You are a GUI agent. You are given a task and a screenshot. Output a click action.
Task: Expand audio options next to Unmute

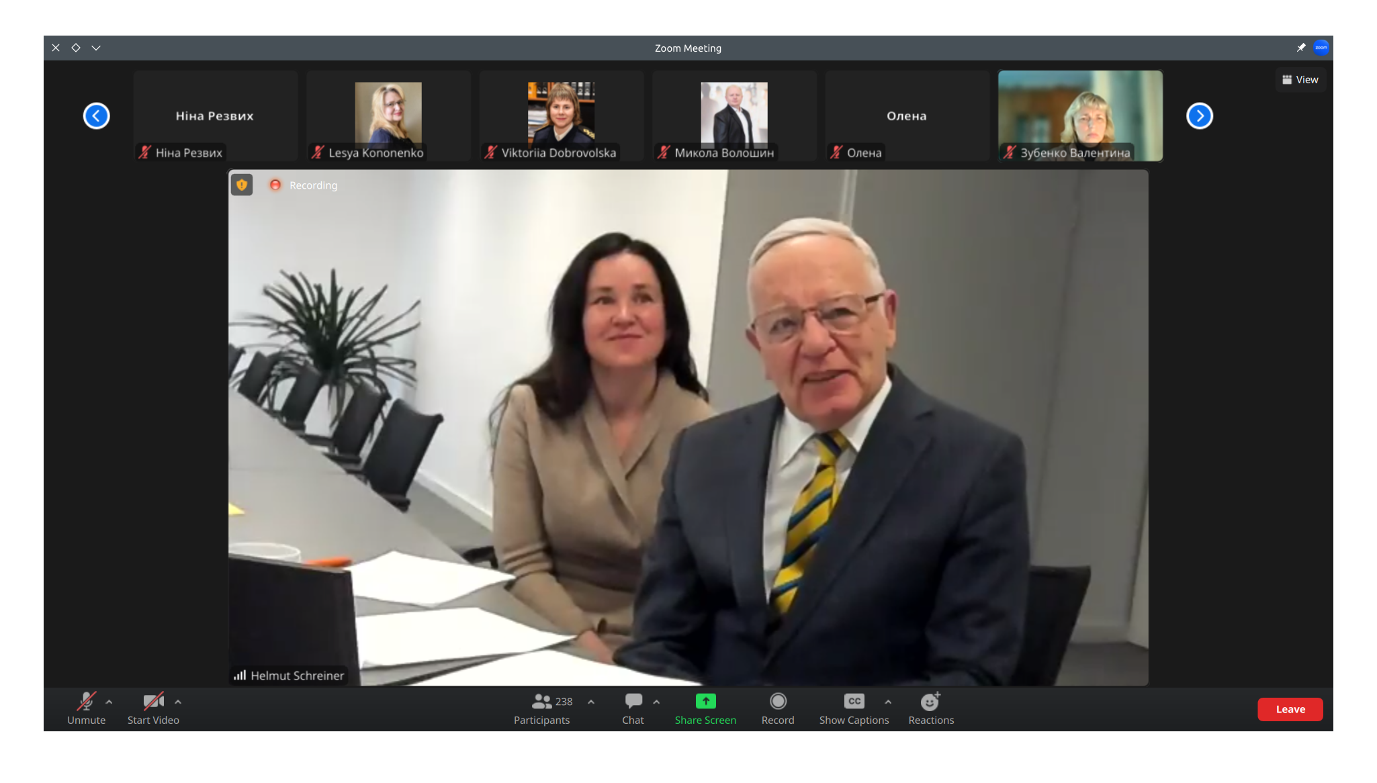point(109,702)
